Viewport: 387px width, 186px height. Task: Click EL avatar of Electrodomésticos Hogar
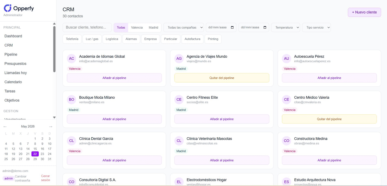(179, 182)
